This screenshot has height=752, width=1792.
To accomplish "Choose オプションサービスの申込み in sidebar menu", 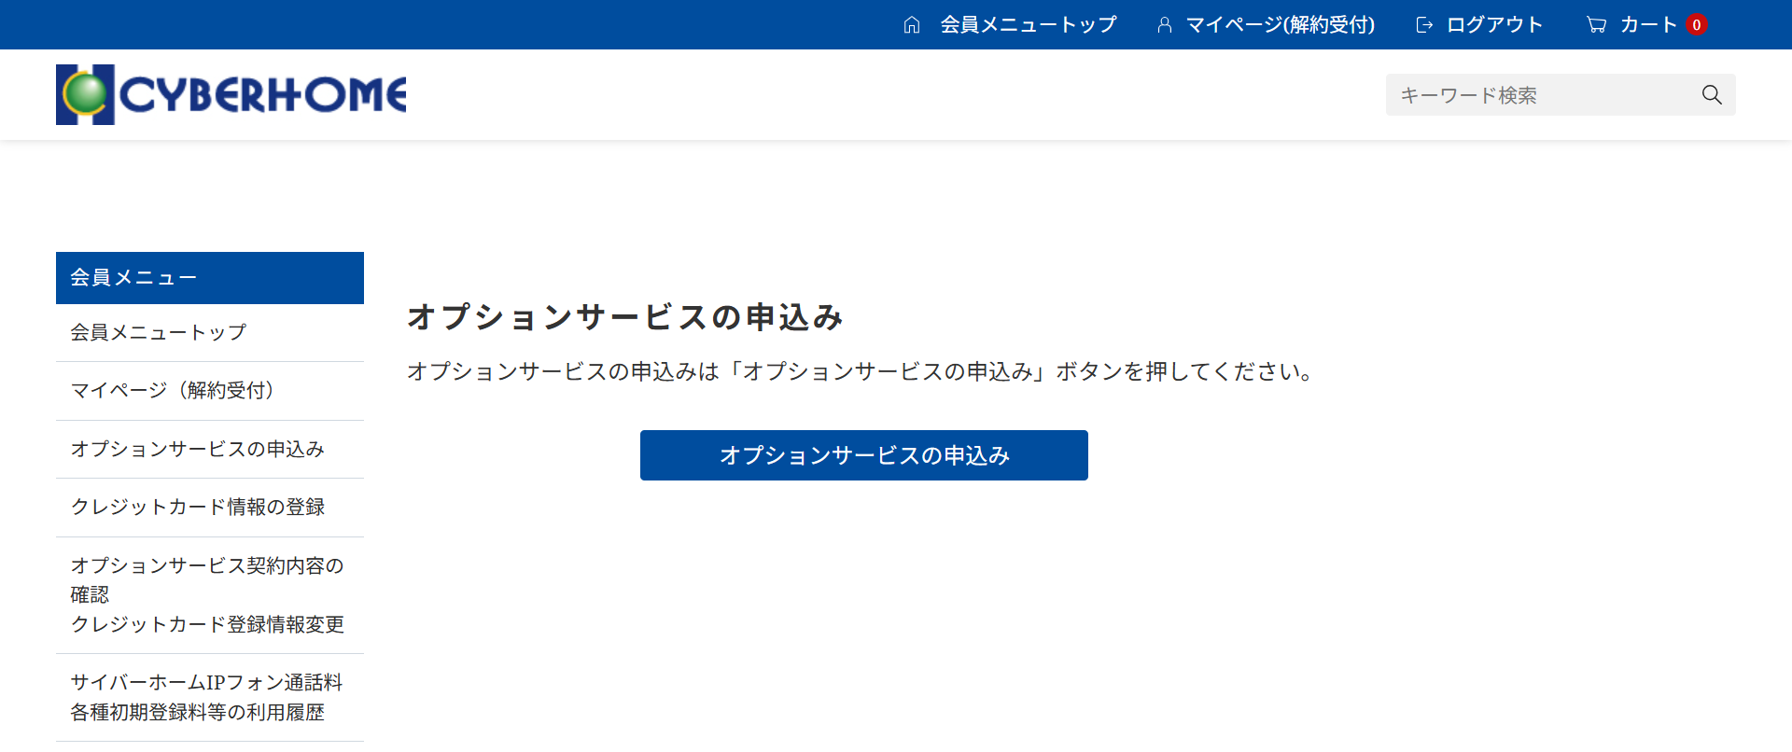I will (x=198, y=449).
